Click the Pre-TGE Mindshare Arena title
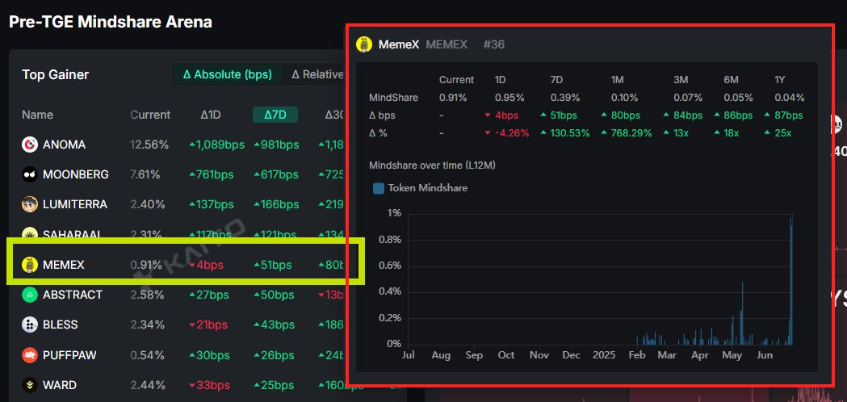Viewport: 847px width, 402px height. (111, 22)
